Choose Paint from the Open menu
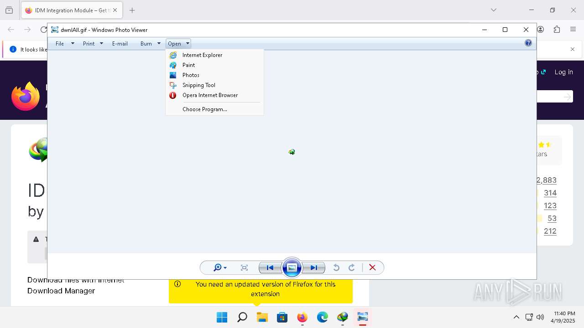 point(214,65)
